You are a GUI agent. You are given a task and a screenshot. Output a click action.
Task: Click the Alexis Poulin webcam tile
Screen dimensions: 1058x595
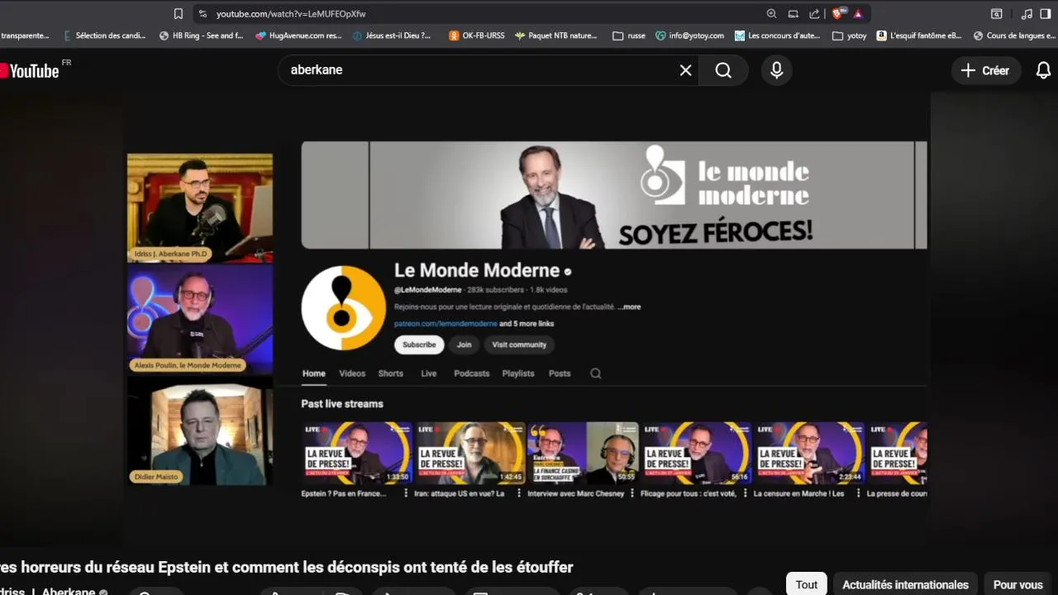[x=200, y=319]
